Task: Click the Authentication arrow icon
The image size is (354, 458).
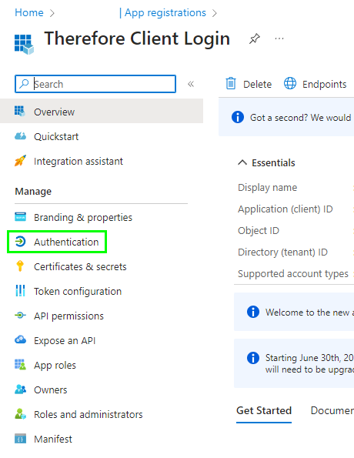Action: click(x=20, y=242)
